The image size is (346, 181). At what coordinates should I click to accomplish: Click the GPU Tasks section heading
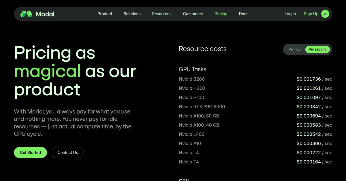tap(192, 69)
